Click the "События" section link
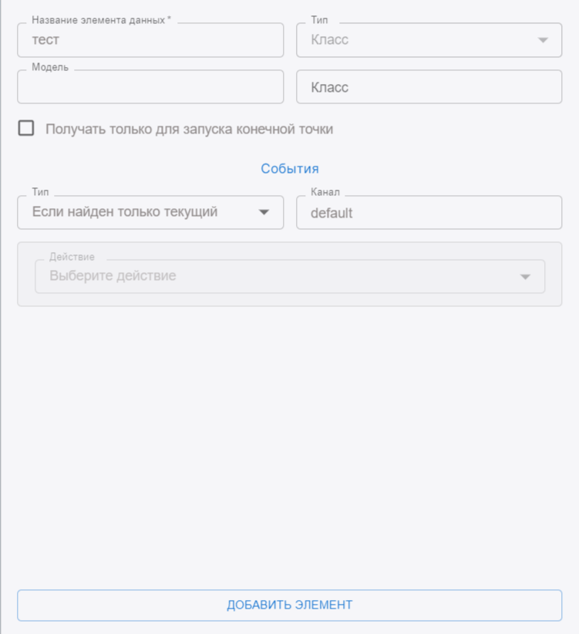 point(289,169)
